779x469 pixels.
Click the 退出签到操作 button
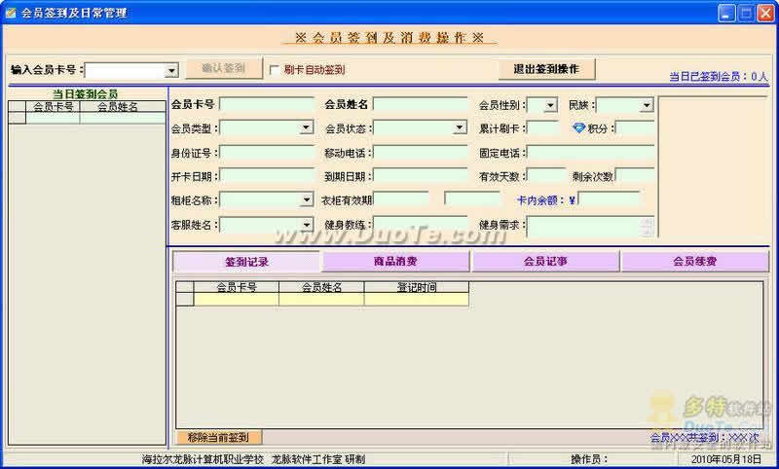click(545, 69)
